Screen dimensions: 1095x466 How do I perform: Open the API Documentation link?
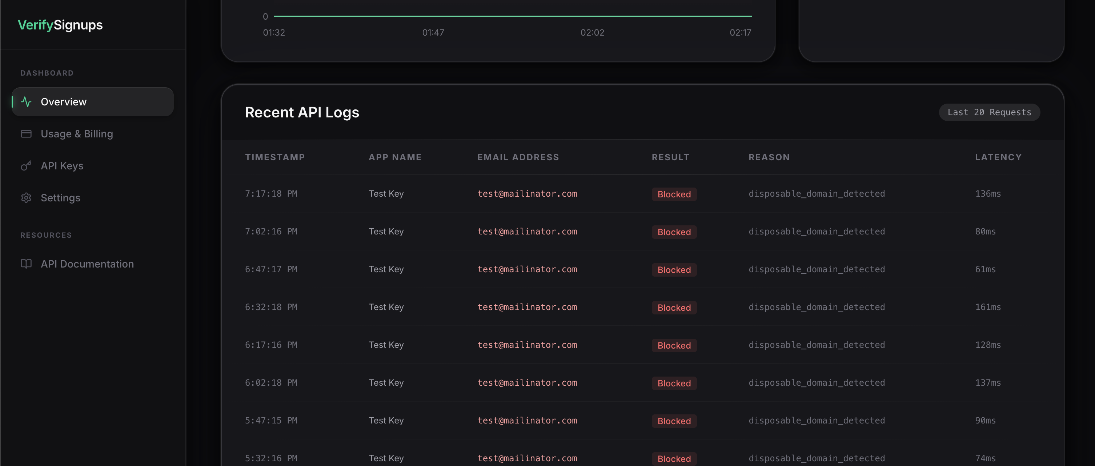coord(87,264)
